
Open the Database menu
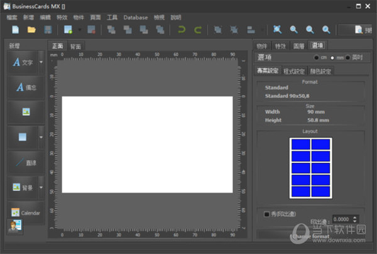135,18
